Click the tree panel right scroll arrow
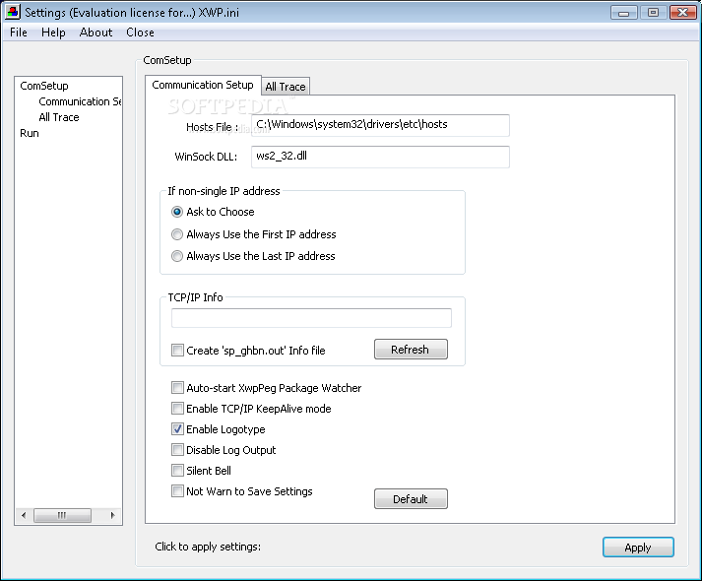Image resolution: width=702 pixels, height=581 pixels. [x=112, y=515]
